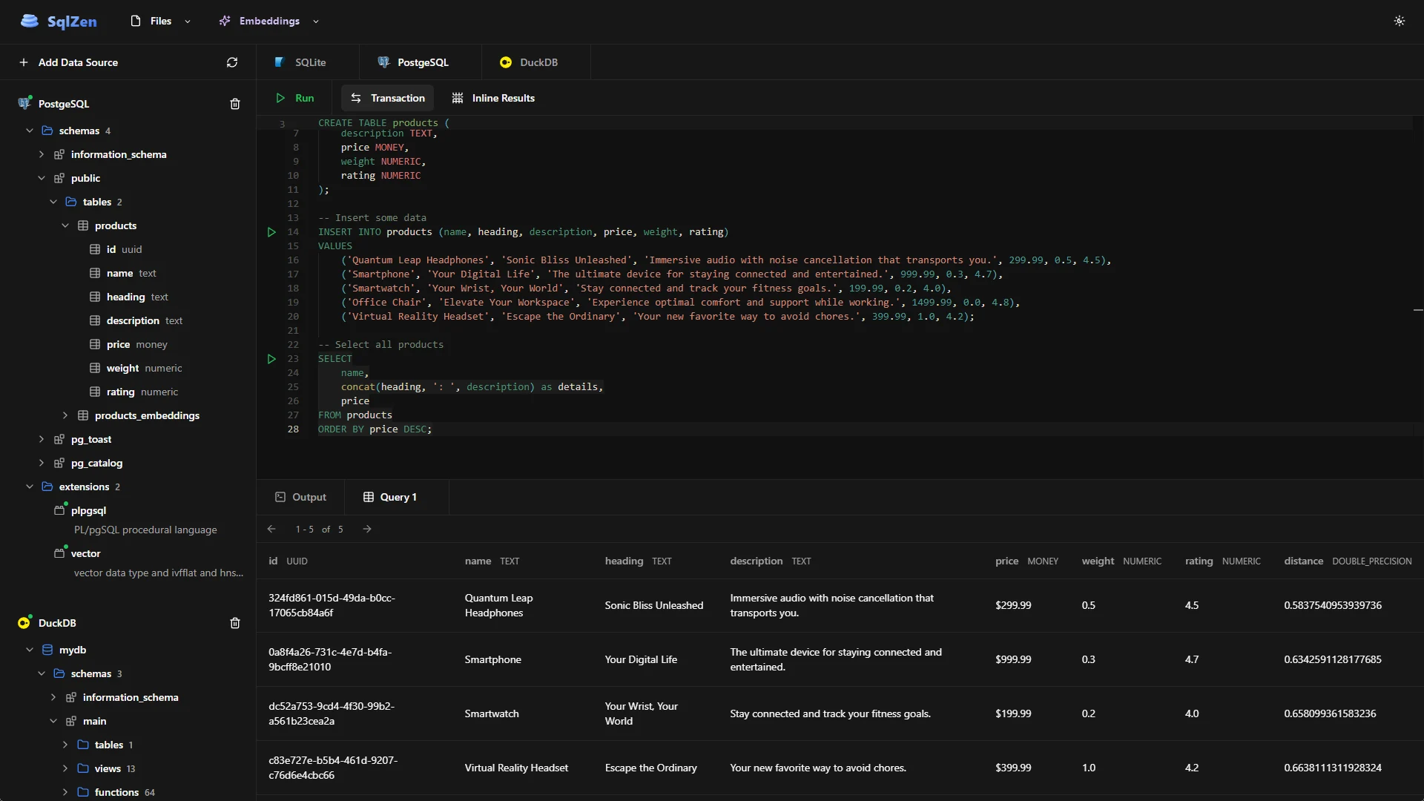
Task: Open the Files dropdown menu
Action: point(161,21)
